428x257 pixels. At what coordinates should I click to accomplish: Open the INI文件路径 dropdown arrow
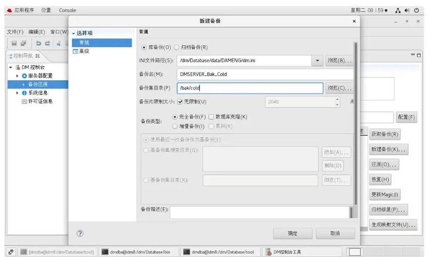pos(317,61)
